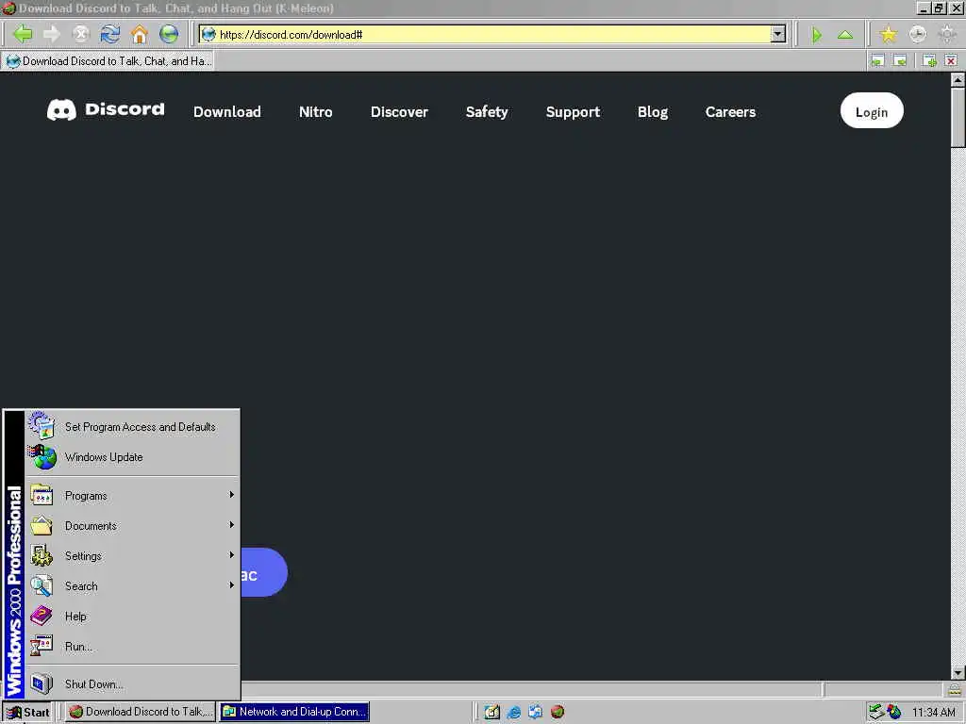Screen dimensions: 966x724
Task: Click the white Login button
Action: click(872, 111)
